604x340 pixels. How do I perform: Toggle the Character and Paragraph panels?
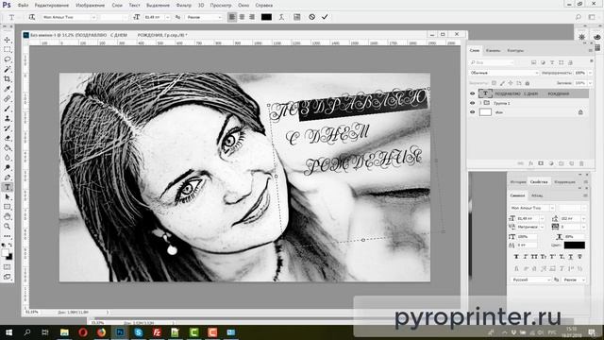tap(297, 17)
